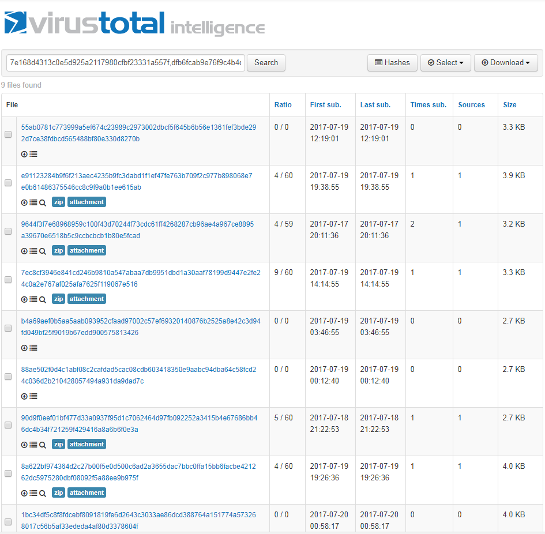The height and width of the screenshot is (534, 545).
Task: Open the details list icon for file 88ae502f0d4c
Action: click(33, 396)
